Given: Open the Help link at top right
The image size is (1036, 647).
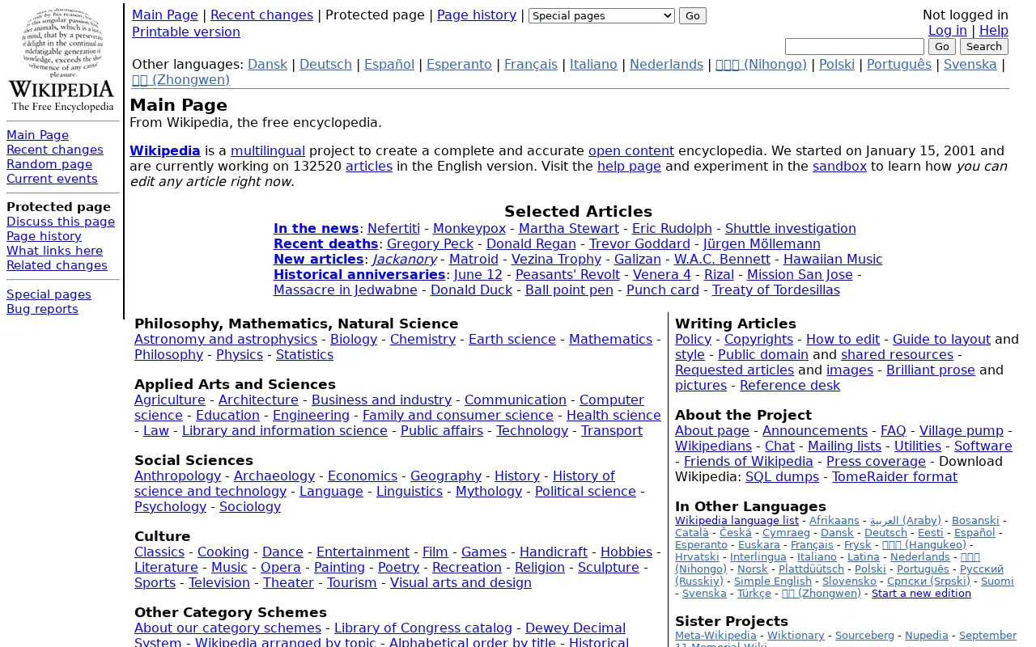Looking at the screenshot, I should point(994,30).
